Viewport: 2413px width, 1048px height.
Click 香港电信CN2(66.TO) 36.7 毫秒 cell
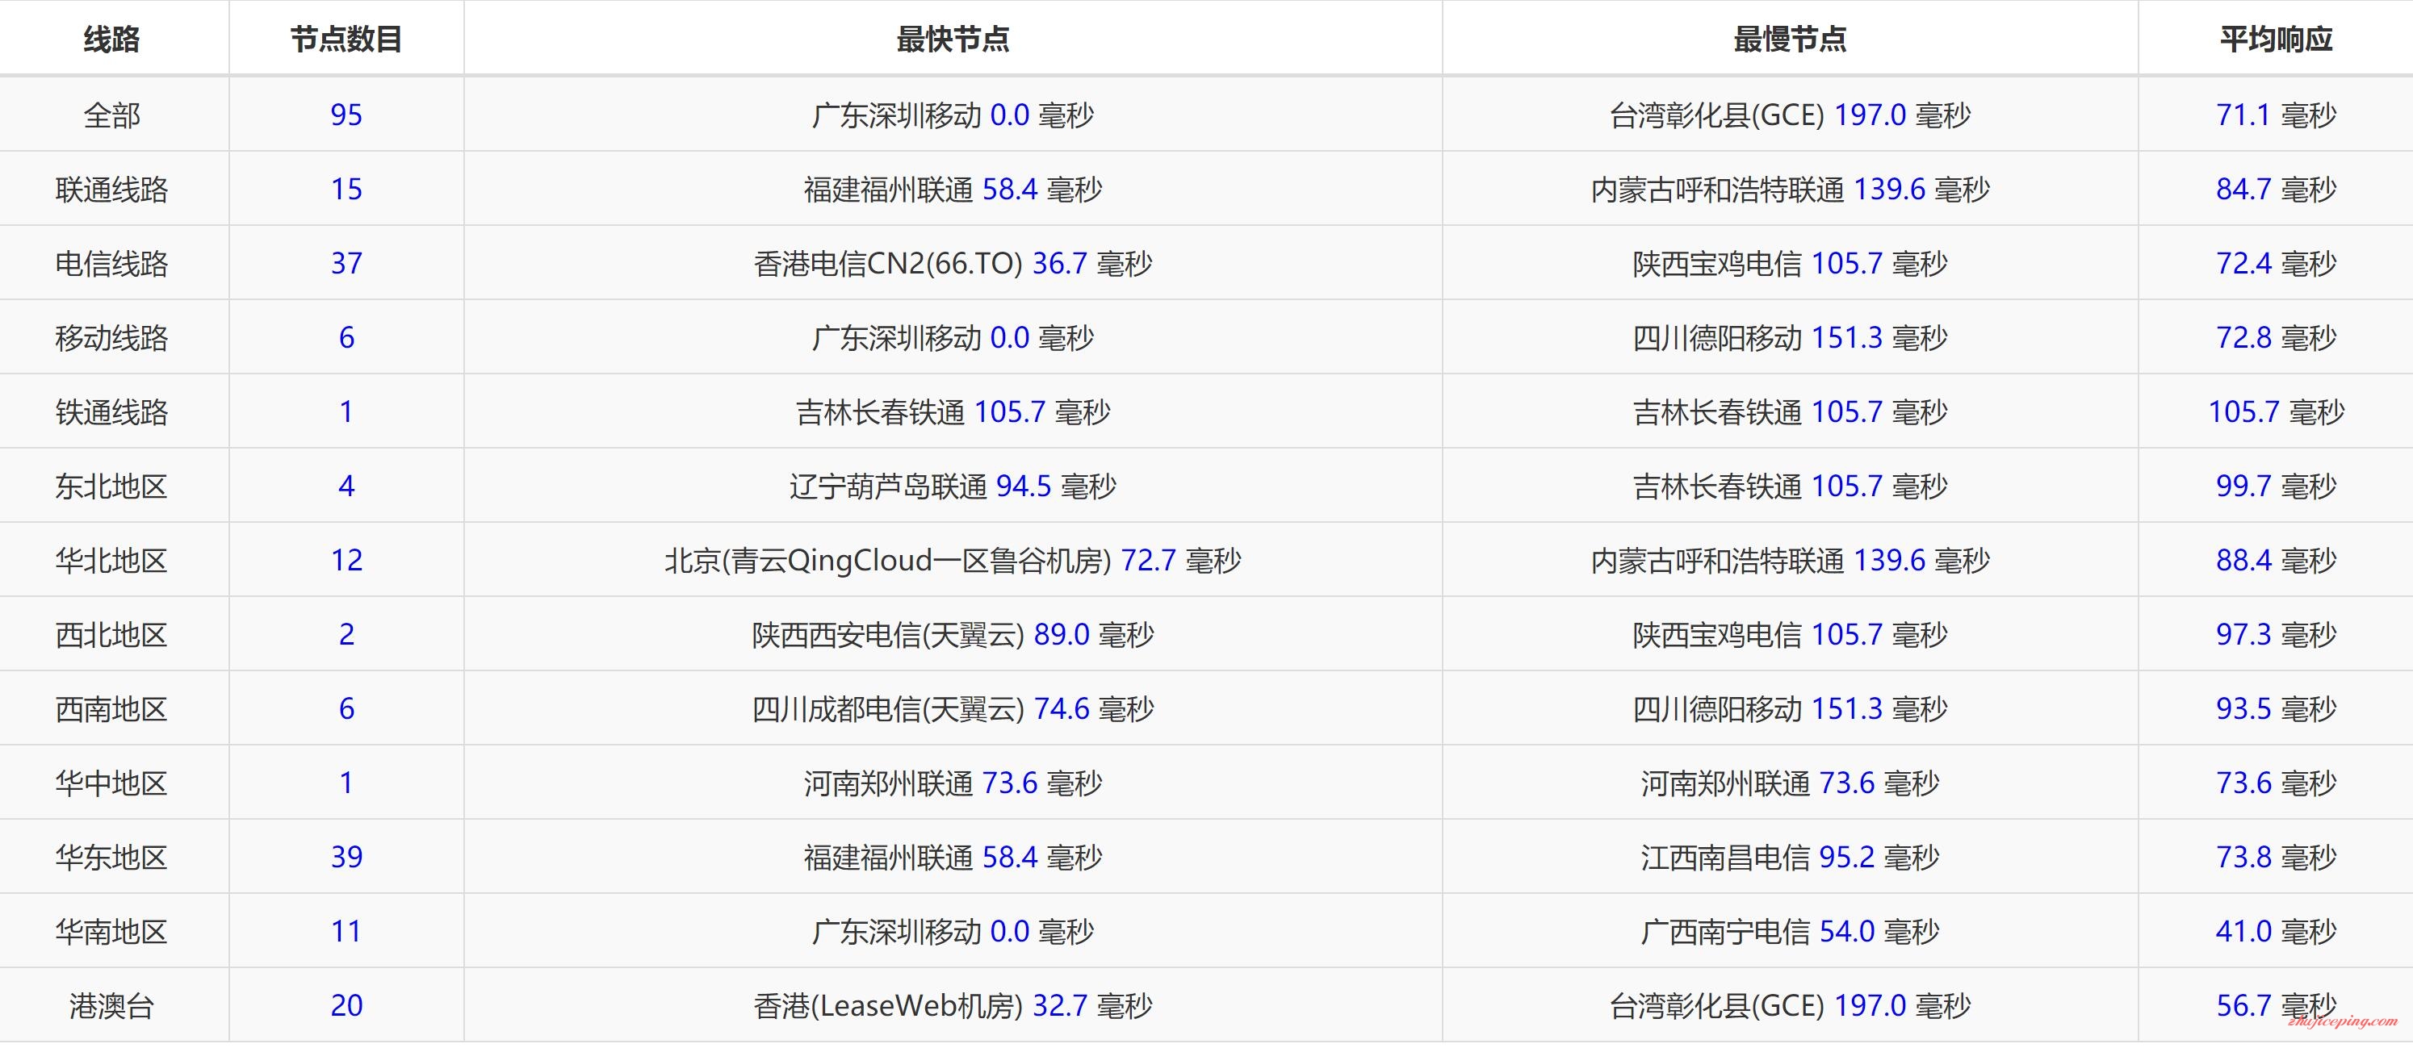point(953,264)
